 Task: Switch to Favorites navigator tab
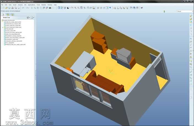click(x=12, y=15)
